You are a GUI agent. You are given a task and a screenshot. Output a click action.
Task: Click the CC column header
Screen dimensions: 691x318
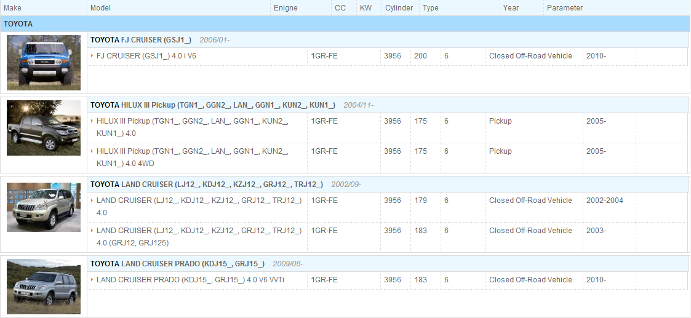[x=340, y=8]
